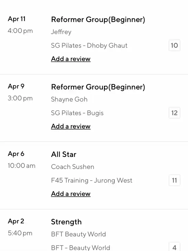Click the Apr 11 date label
The height and width of the screenshot is (251, 188).
coord(17,19)
